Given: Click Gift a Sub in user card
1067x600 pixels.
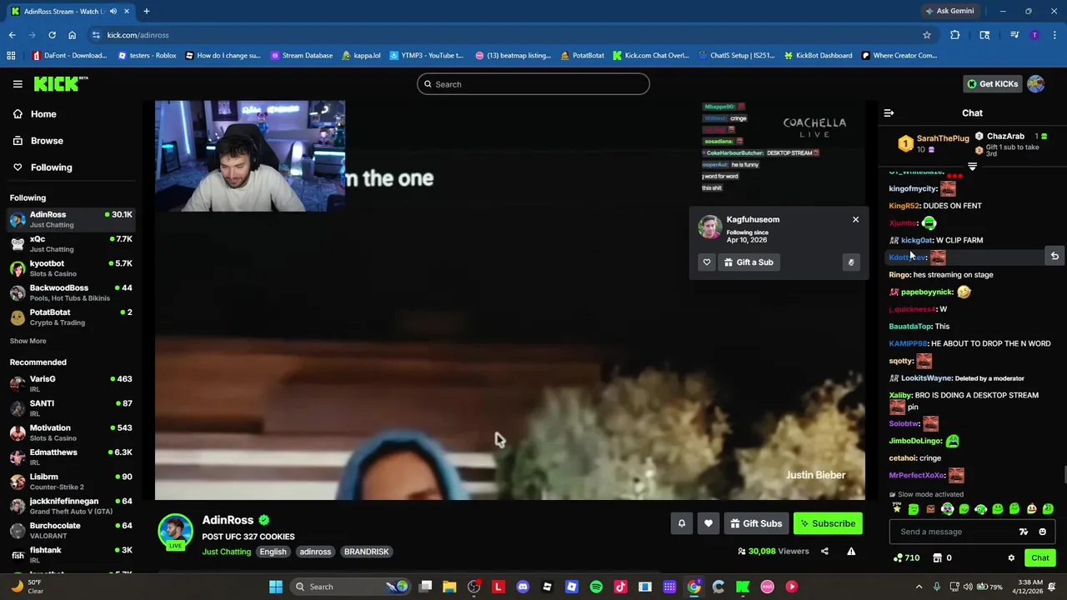Looking at the screenshot, I should tap(749, 262).
